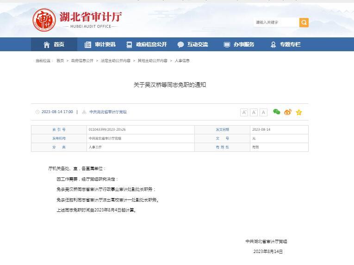Click the HUBEI AUDIT OFFICE subtitle
This screenshot has height=265, width=354.
click(x=91, y=26)
